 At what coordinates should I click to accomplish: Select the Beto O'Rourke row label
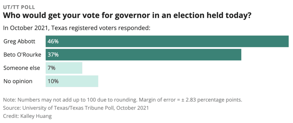23,55
